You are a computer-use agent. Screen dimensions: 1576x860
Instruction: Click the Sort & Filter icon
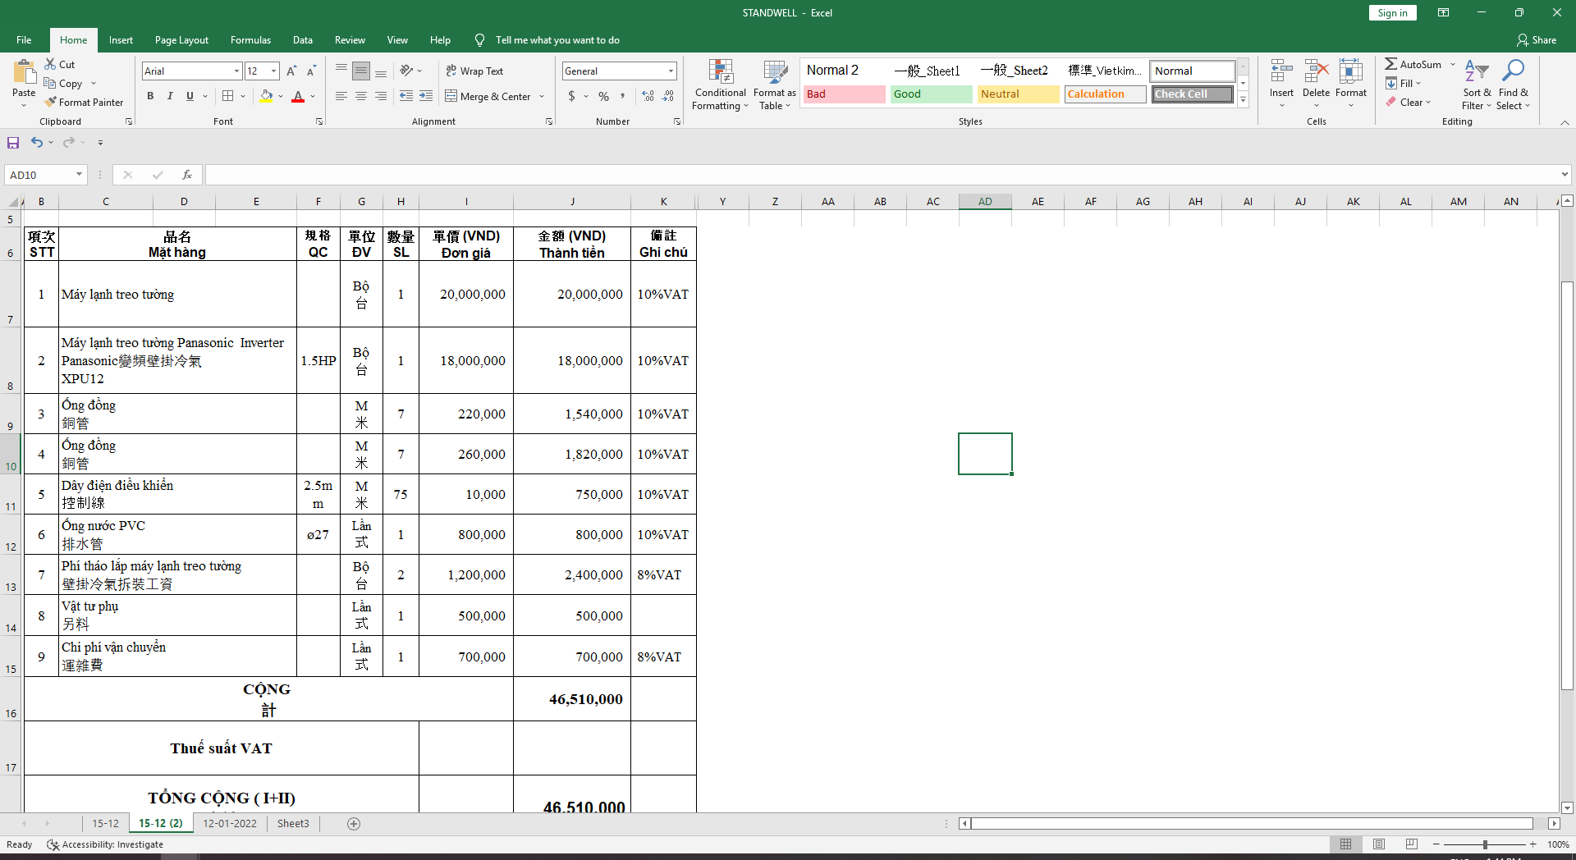point(1477,71)
